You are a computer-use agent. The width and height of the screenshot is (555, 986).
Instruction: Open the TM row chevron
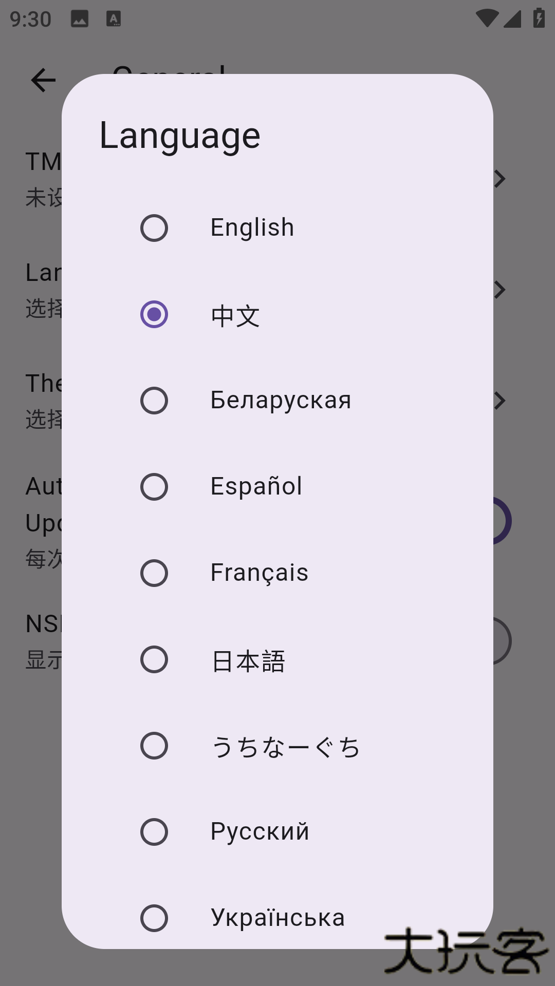tap(499, 179)
